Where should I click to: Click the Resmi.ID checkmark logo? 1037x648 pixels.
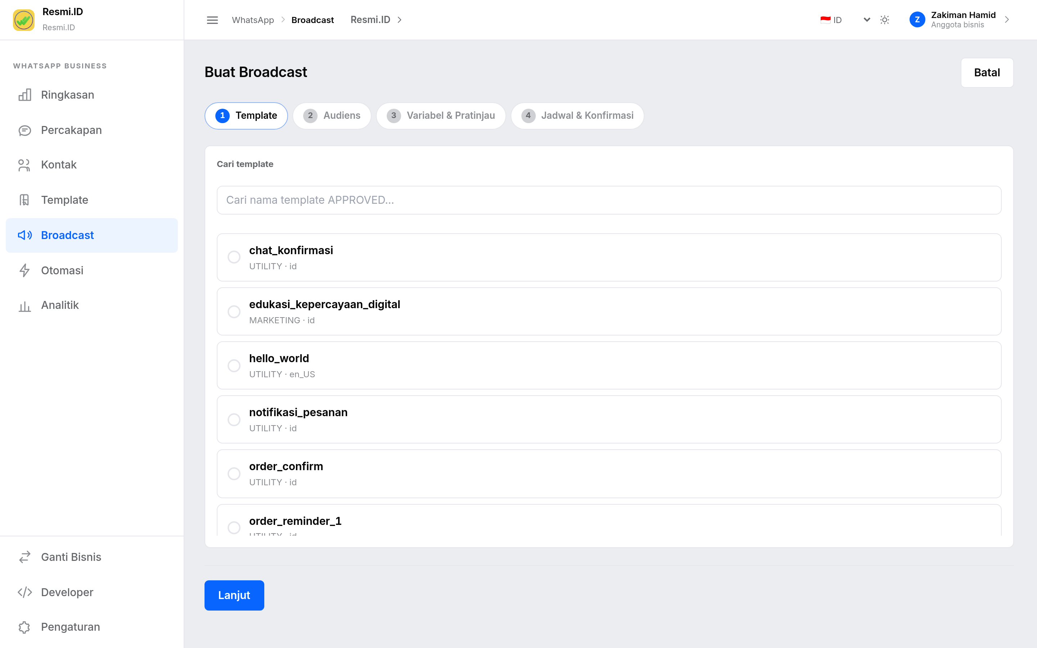point(23,20)
